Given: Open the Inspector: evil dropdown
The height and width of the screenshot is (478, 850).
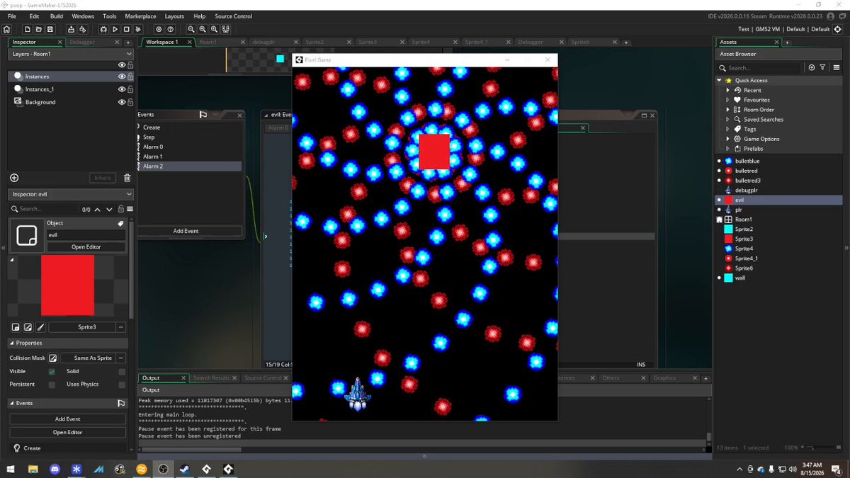Looking at the screenshot, I should pos(71,194).
